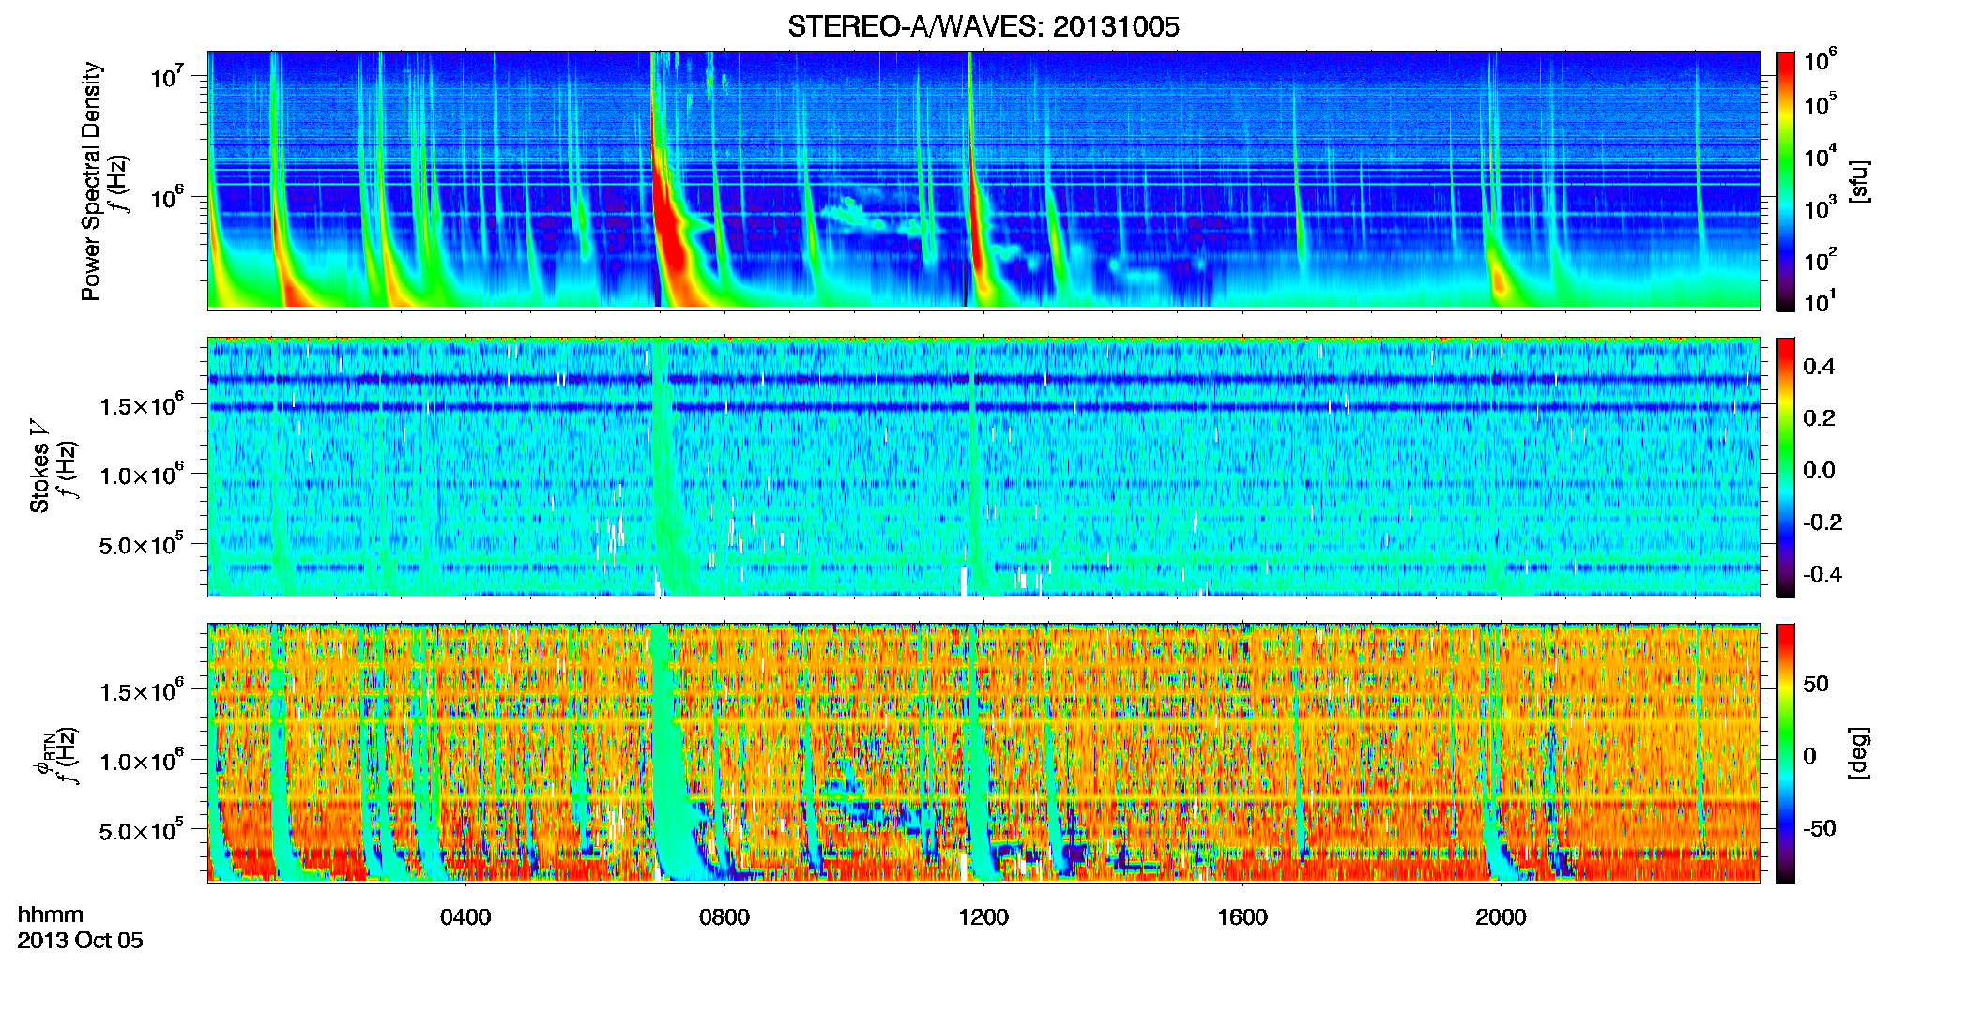Click the "2000" time label

pos(1501,917)
